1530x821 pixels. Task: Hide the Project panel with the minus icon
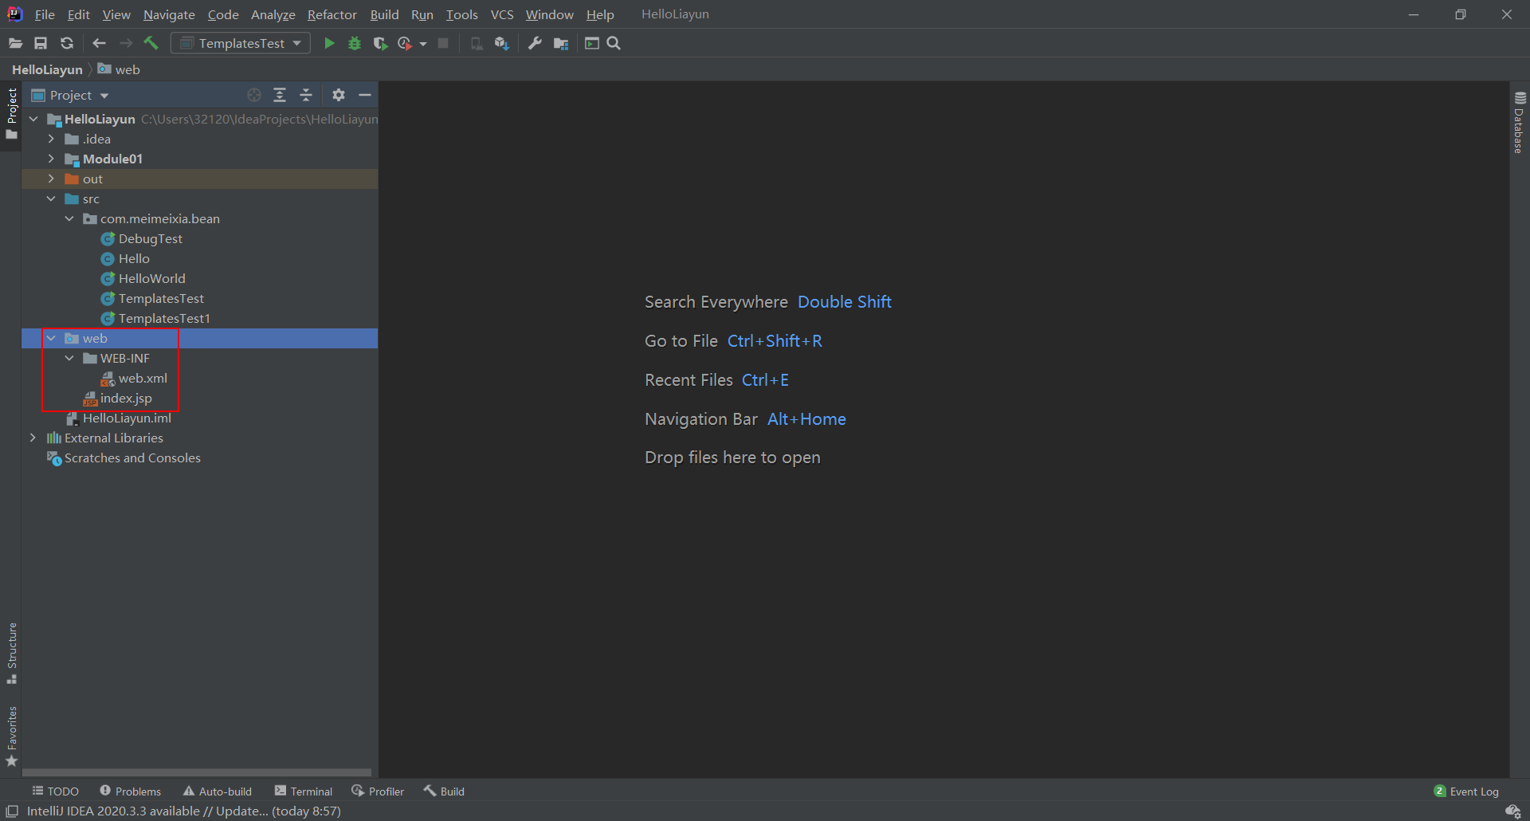pyautogui.click(x=365, y=95)
